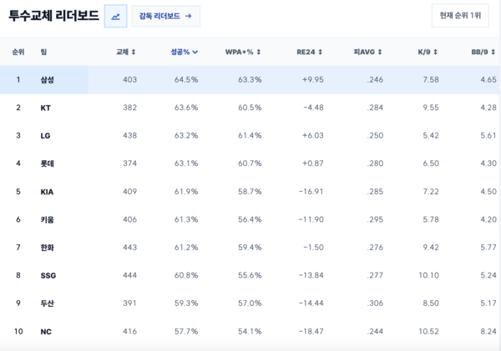Click the 현재 순위 1위 button
This screenshot has width=501, height=351.
click(x=460, y=15)
